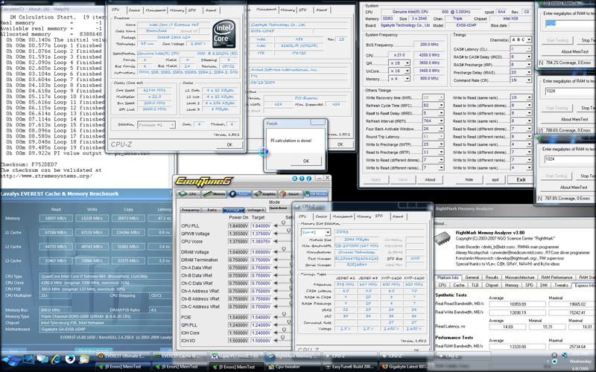The height and width of the screenshot is (372, 596).
Task: Switch to Cpu-tweaker taskbar item
Action: tap(293, 367)
